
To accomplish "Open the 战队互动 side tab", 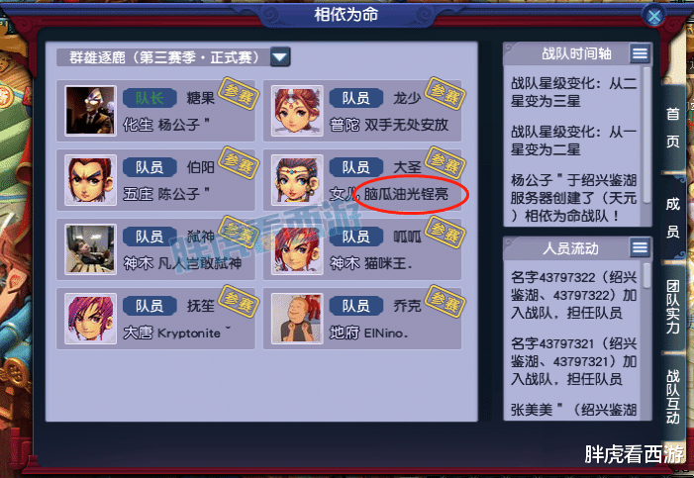I will click(673, 397).
